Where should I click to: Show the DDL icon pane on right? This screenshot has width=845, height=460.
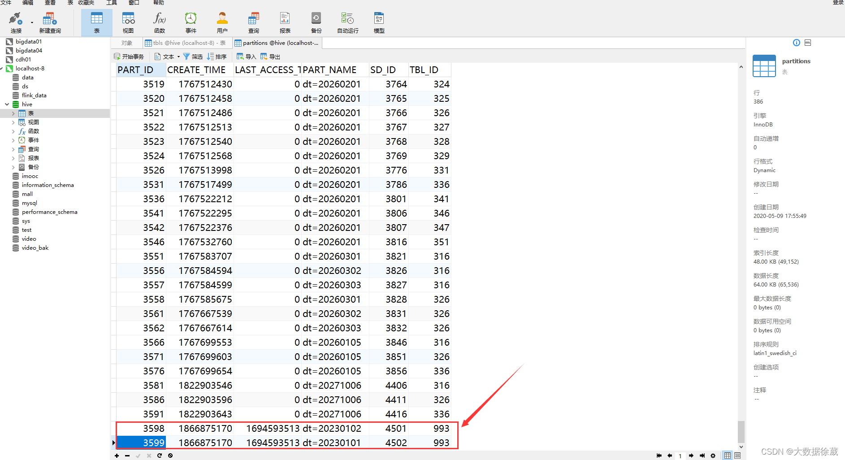coord(808,43)
